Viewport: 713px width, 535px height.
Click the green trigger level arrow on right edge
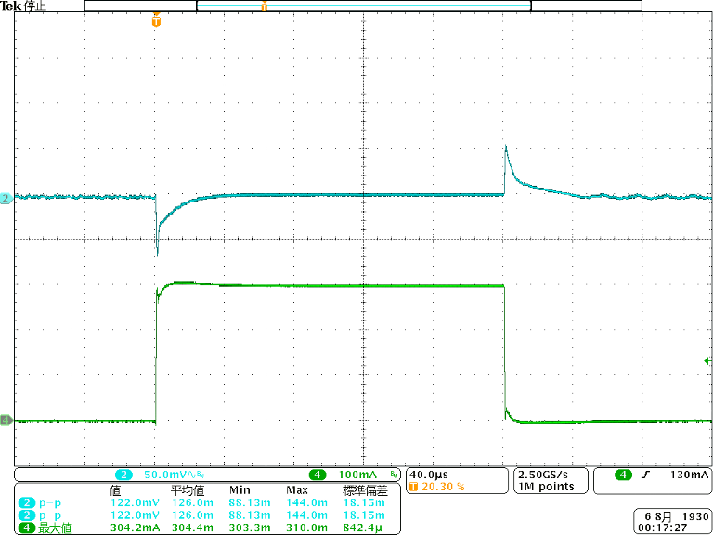(707, 360)
